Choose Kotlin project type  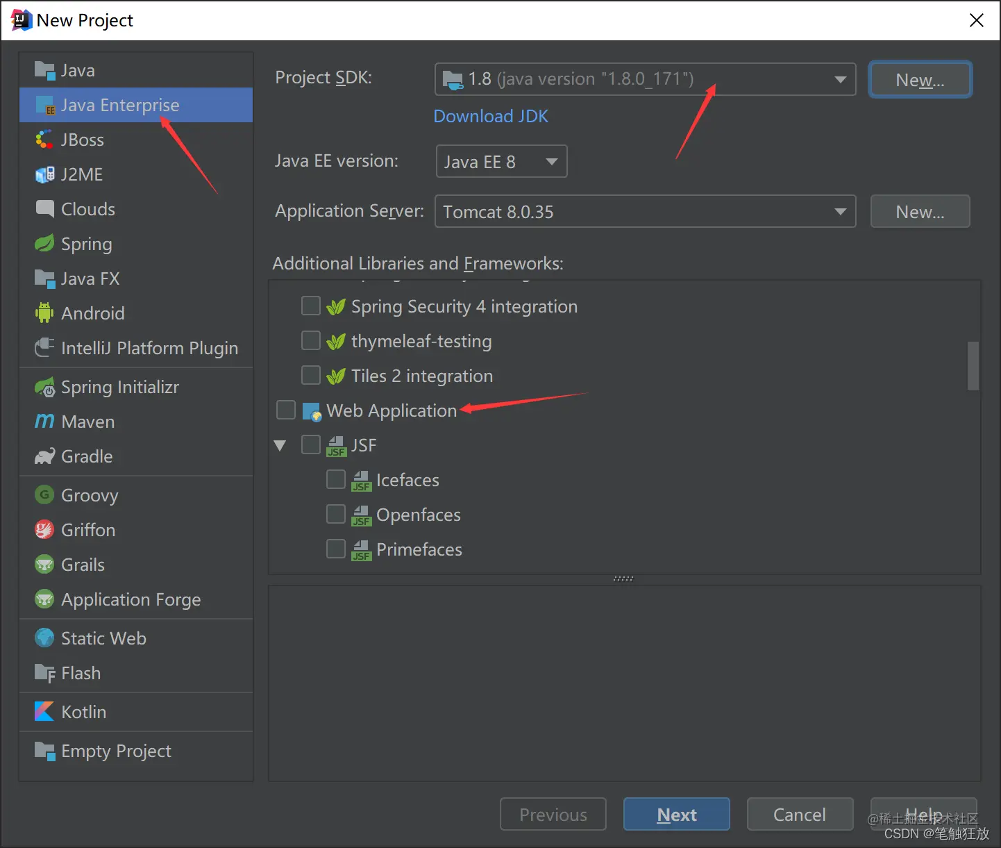136,712
